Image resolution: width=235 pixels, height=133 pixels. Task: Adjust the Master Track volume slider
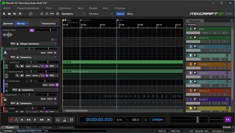46,30
